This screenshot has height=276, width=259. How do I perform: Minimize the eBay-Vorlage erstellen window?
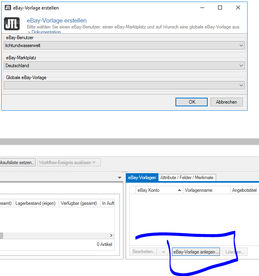(x=202, y=8)
